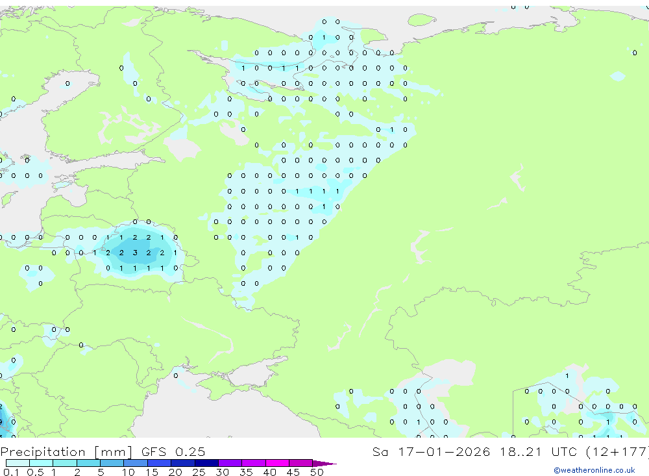Viewport: 649px width, 476px height.
Task: Click the '50' legend scale label
Action: coord(317,472)
